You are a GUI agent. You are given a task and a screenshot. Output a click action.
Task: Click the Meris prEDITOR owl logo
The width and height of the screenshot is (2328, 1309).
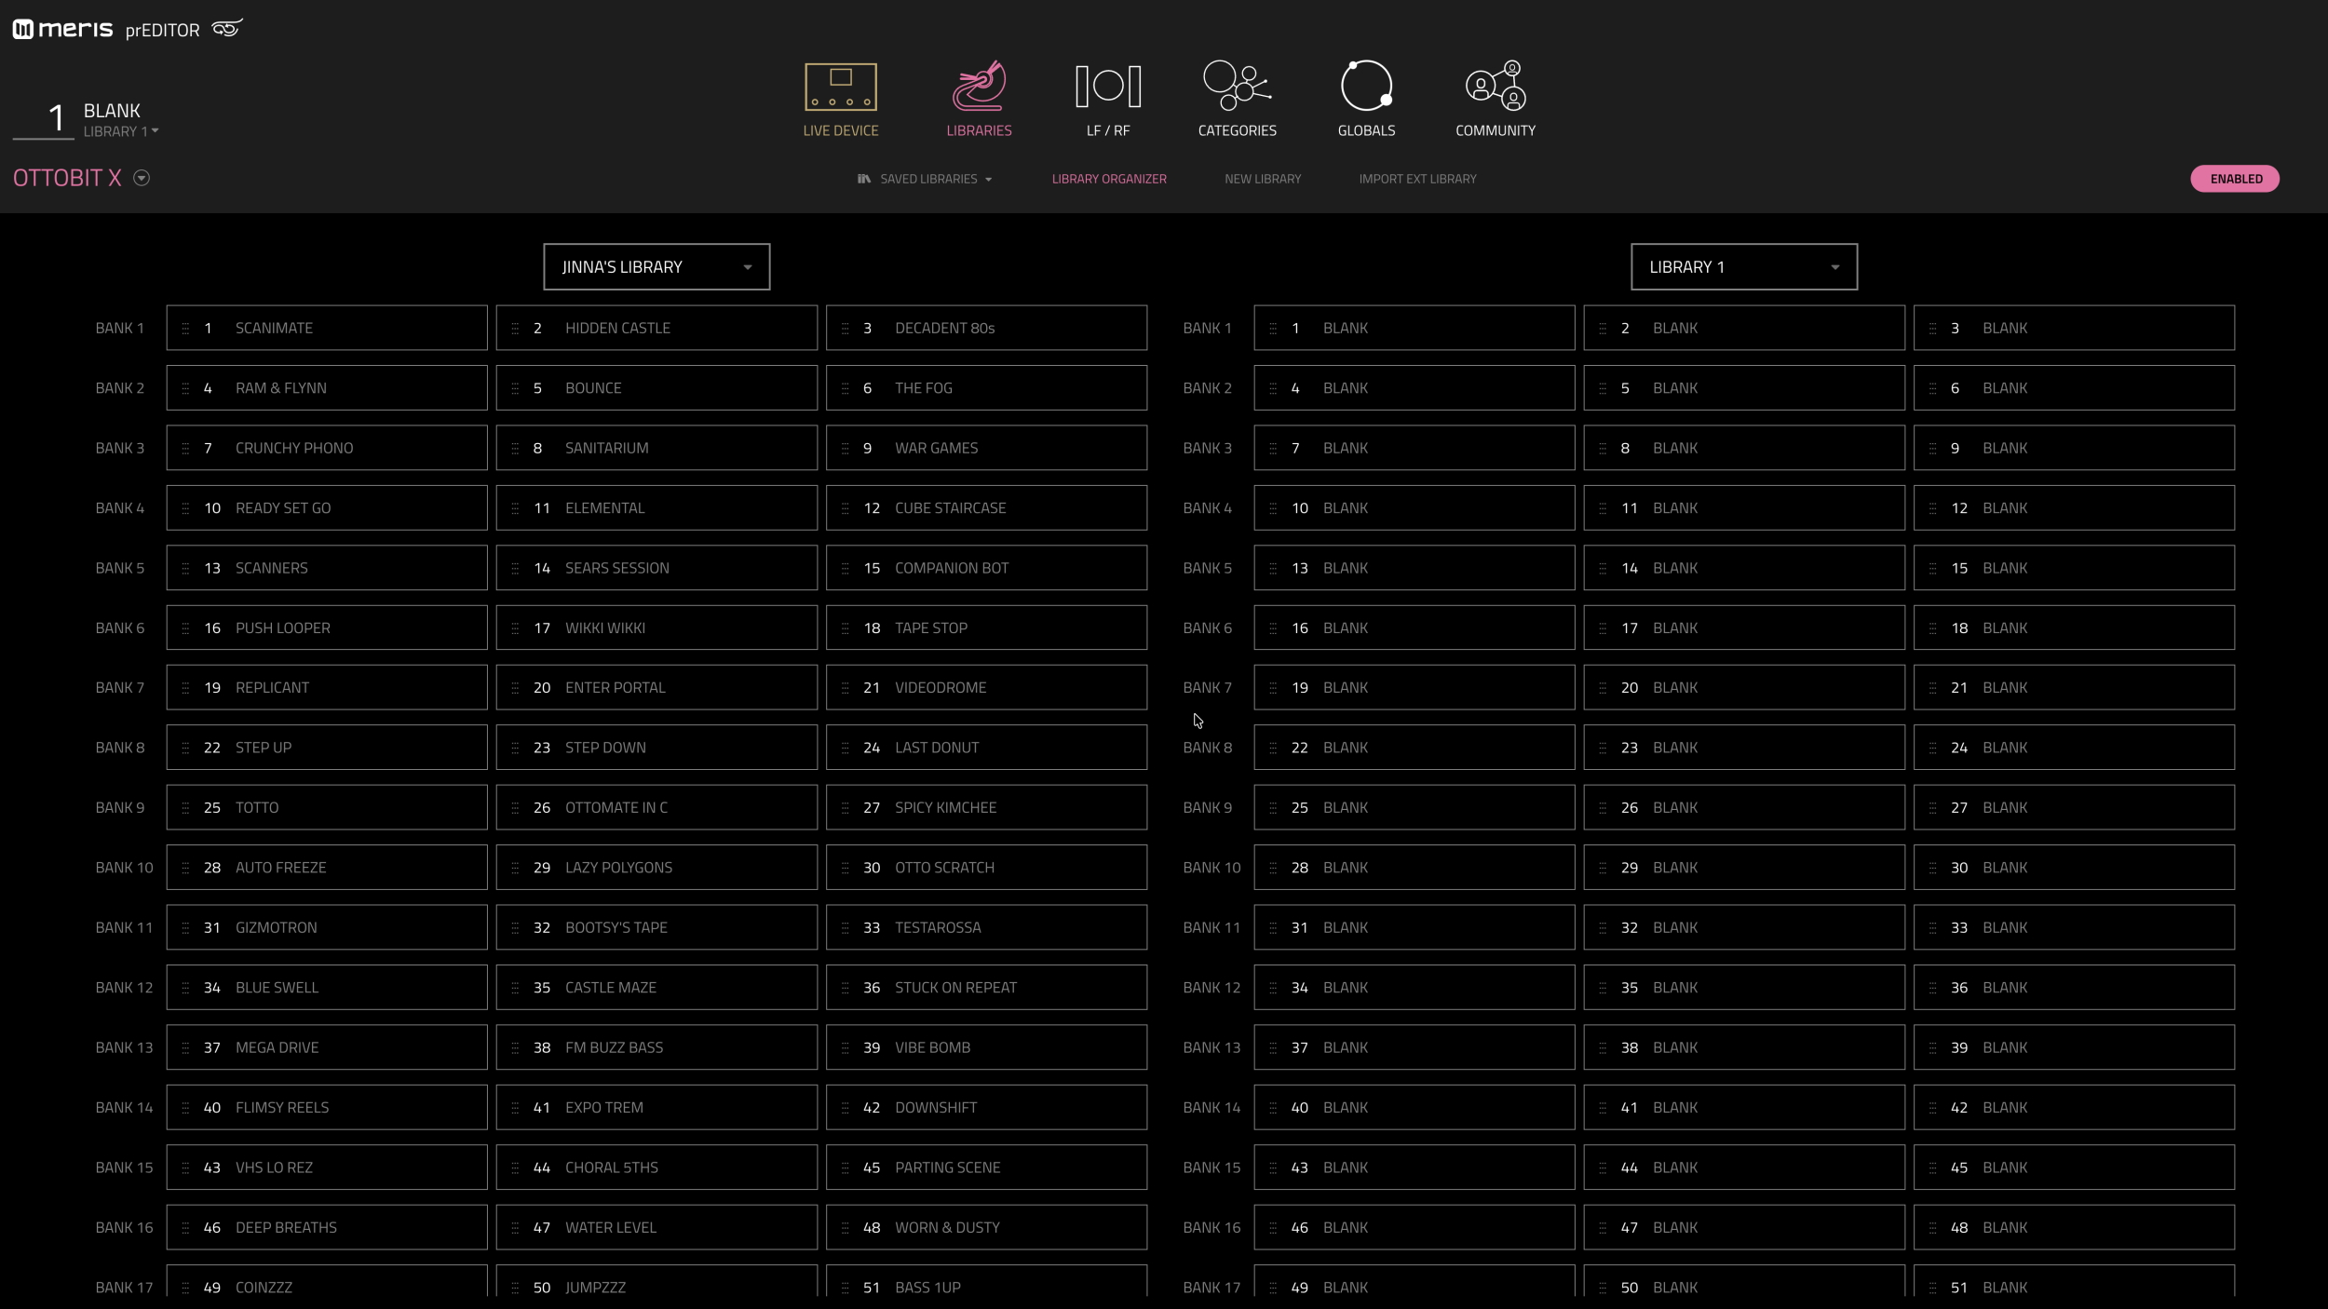[227, 28]
